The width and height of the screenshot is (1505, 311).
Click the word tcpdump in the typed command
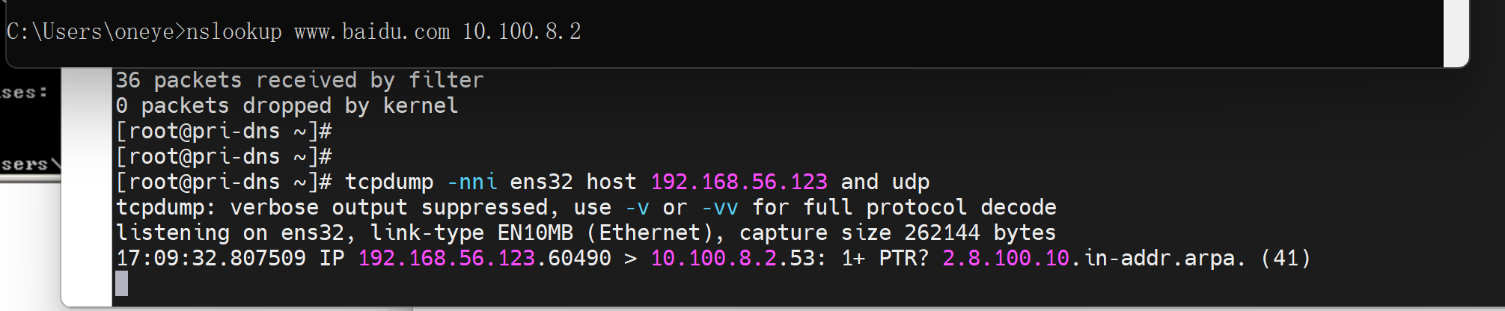389,182
